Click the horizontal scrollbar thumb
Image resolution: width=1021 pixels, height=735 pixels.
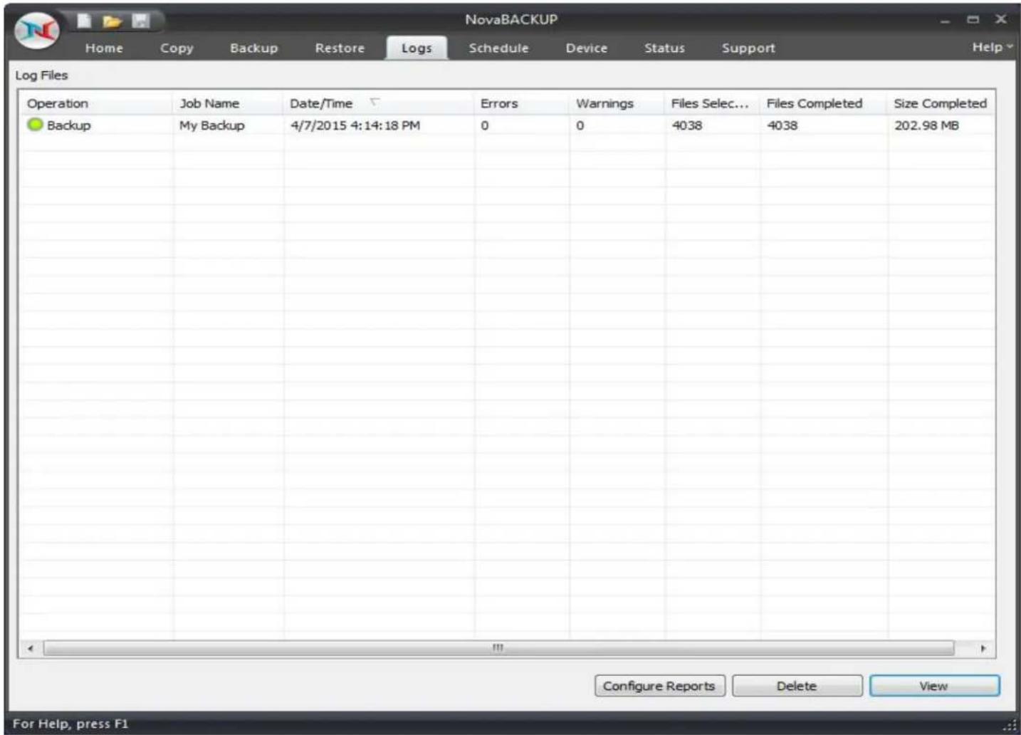(498, 648)
